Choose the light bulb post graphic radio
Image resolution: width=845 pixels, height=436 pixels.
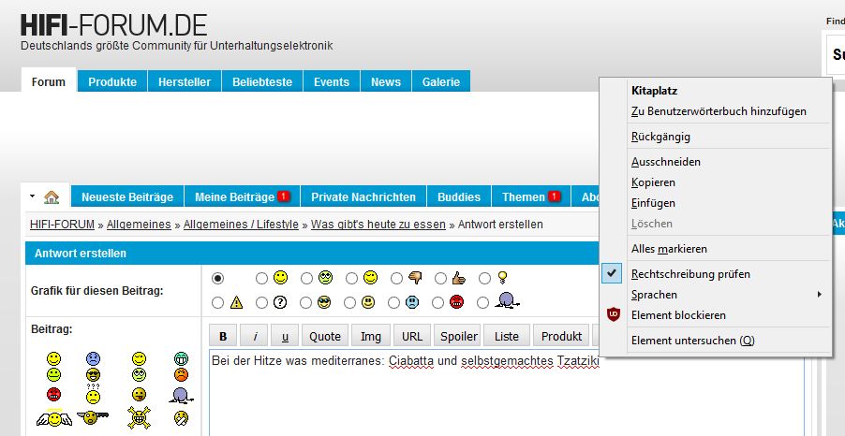tap(485, 278)
